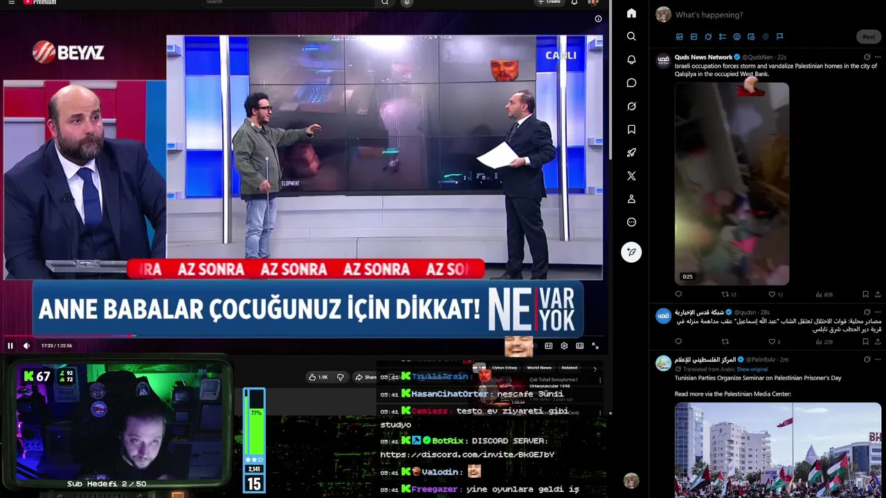Image resolution: width=886 pixels, height=498 pixels.
Task: Select the World News chip tab
Action: click(x=539, y=368)
